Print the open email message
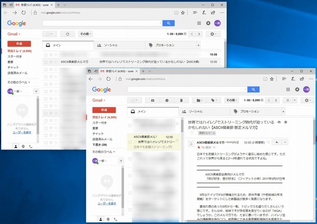 [279, 122]
